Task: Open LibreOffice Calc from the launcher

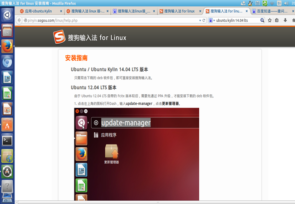Action: coord(7,93)
